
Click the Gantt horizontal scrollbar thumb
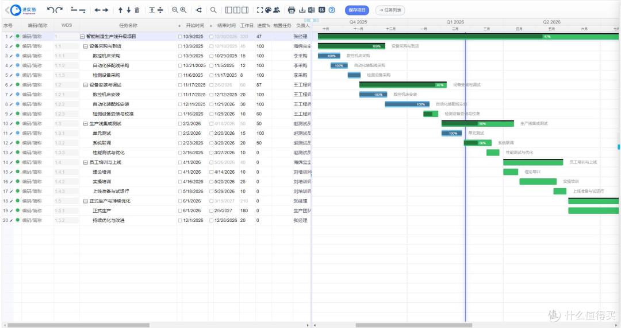(414, 325)
